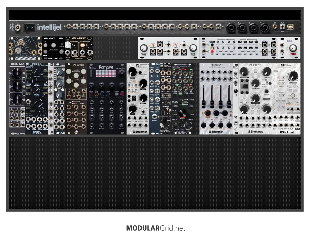
Task: Adjust Archer's Rig TUNE knob
Action: [x=132, y=109]
